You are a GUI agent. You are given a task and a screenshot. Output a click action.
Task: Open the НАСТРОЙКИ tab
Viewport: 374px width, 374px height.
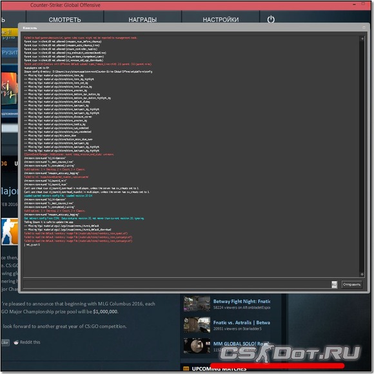click(x=221, y=19)
